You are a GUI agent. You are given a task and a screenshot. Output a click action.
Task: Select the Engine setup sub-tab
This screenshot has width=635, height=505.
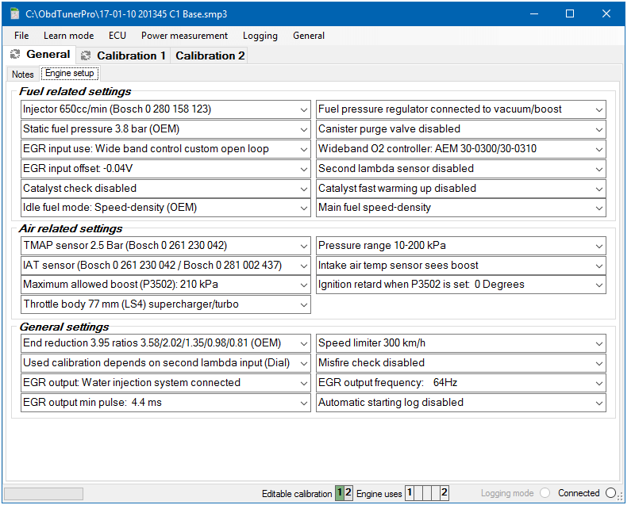(x=70, y=73)
